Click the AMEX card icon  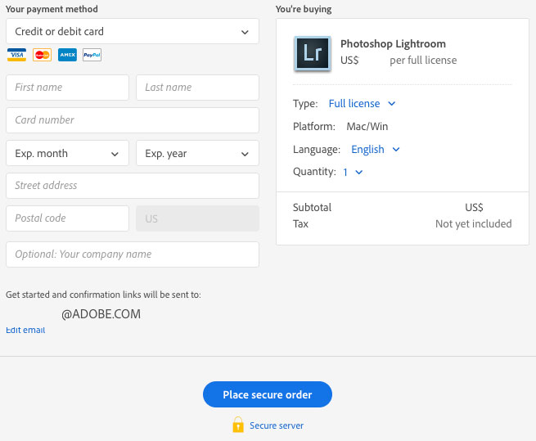67,55
